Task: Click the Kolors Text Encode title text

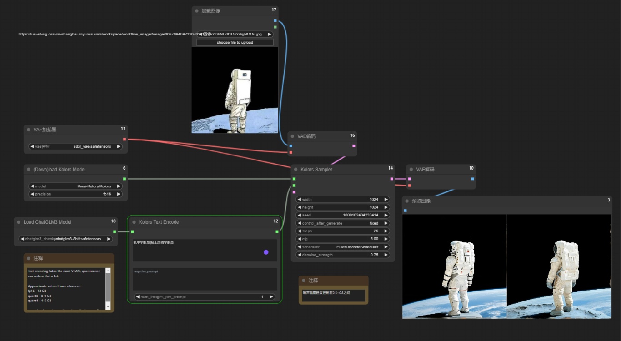Action: tap(159, 222)
